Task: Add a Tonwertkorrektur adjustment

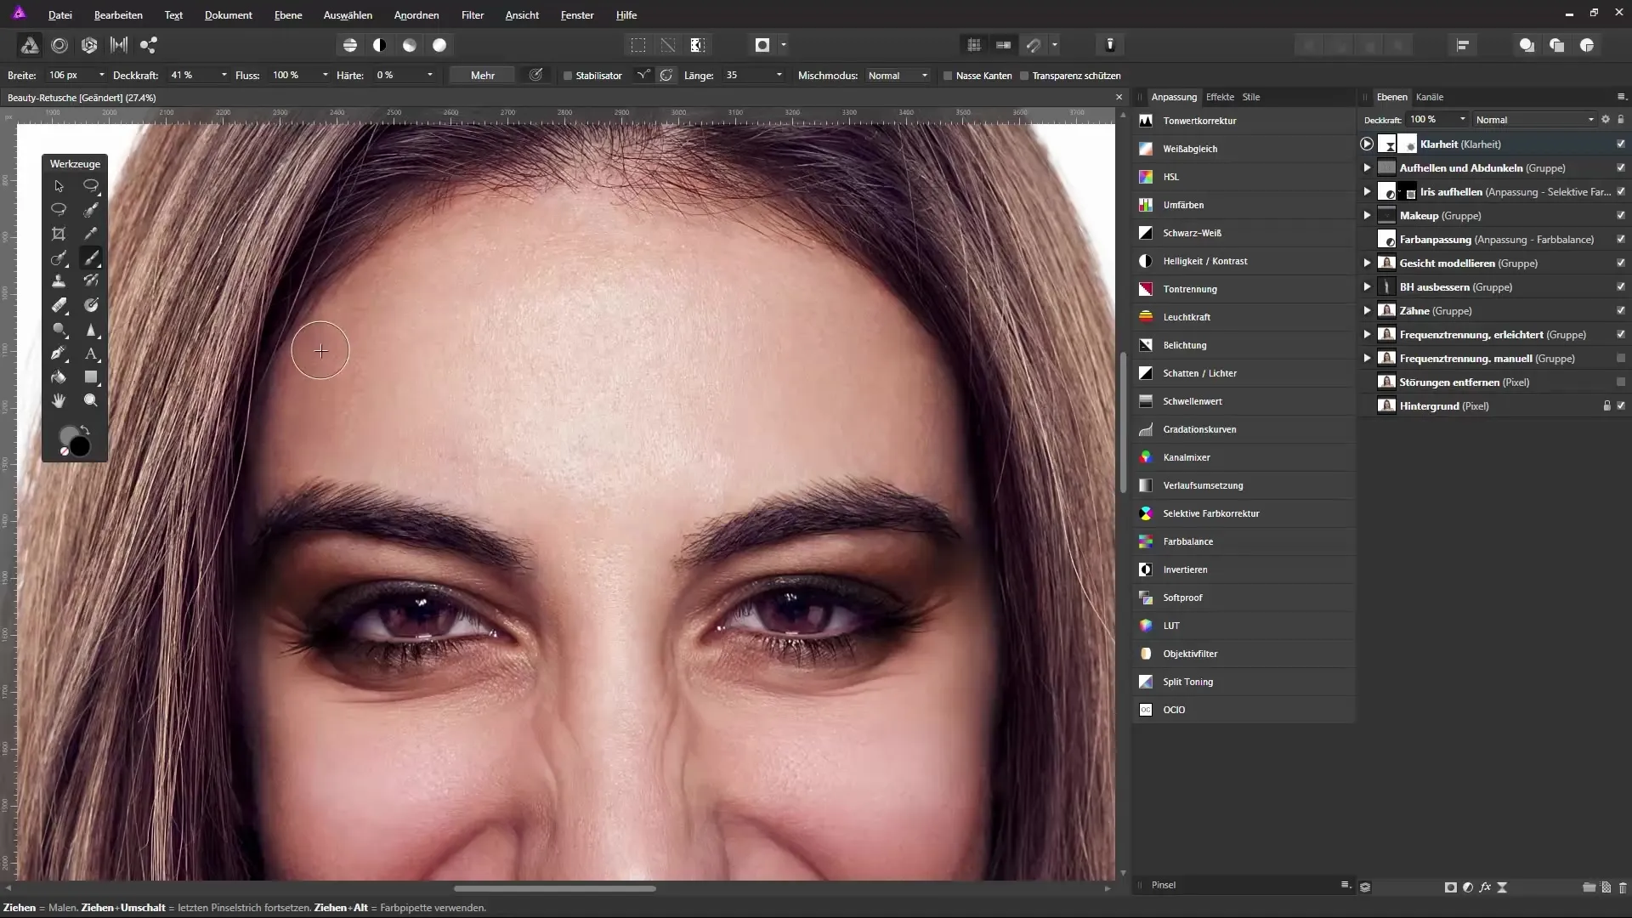Action: point(1244,121)
